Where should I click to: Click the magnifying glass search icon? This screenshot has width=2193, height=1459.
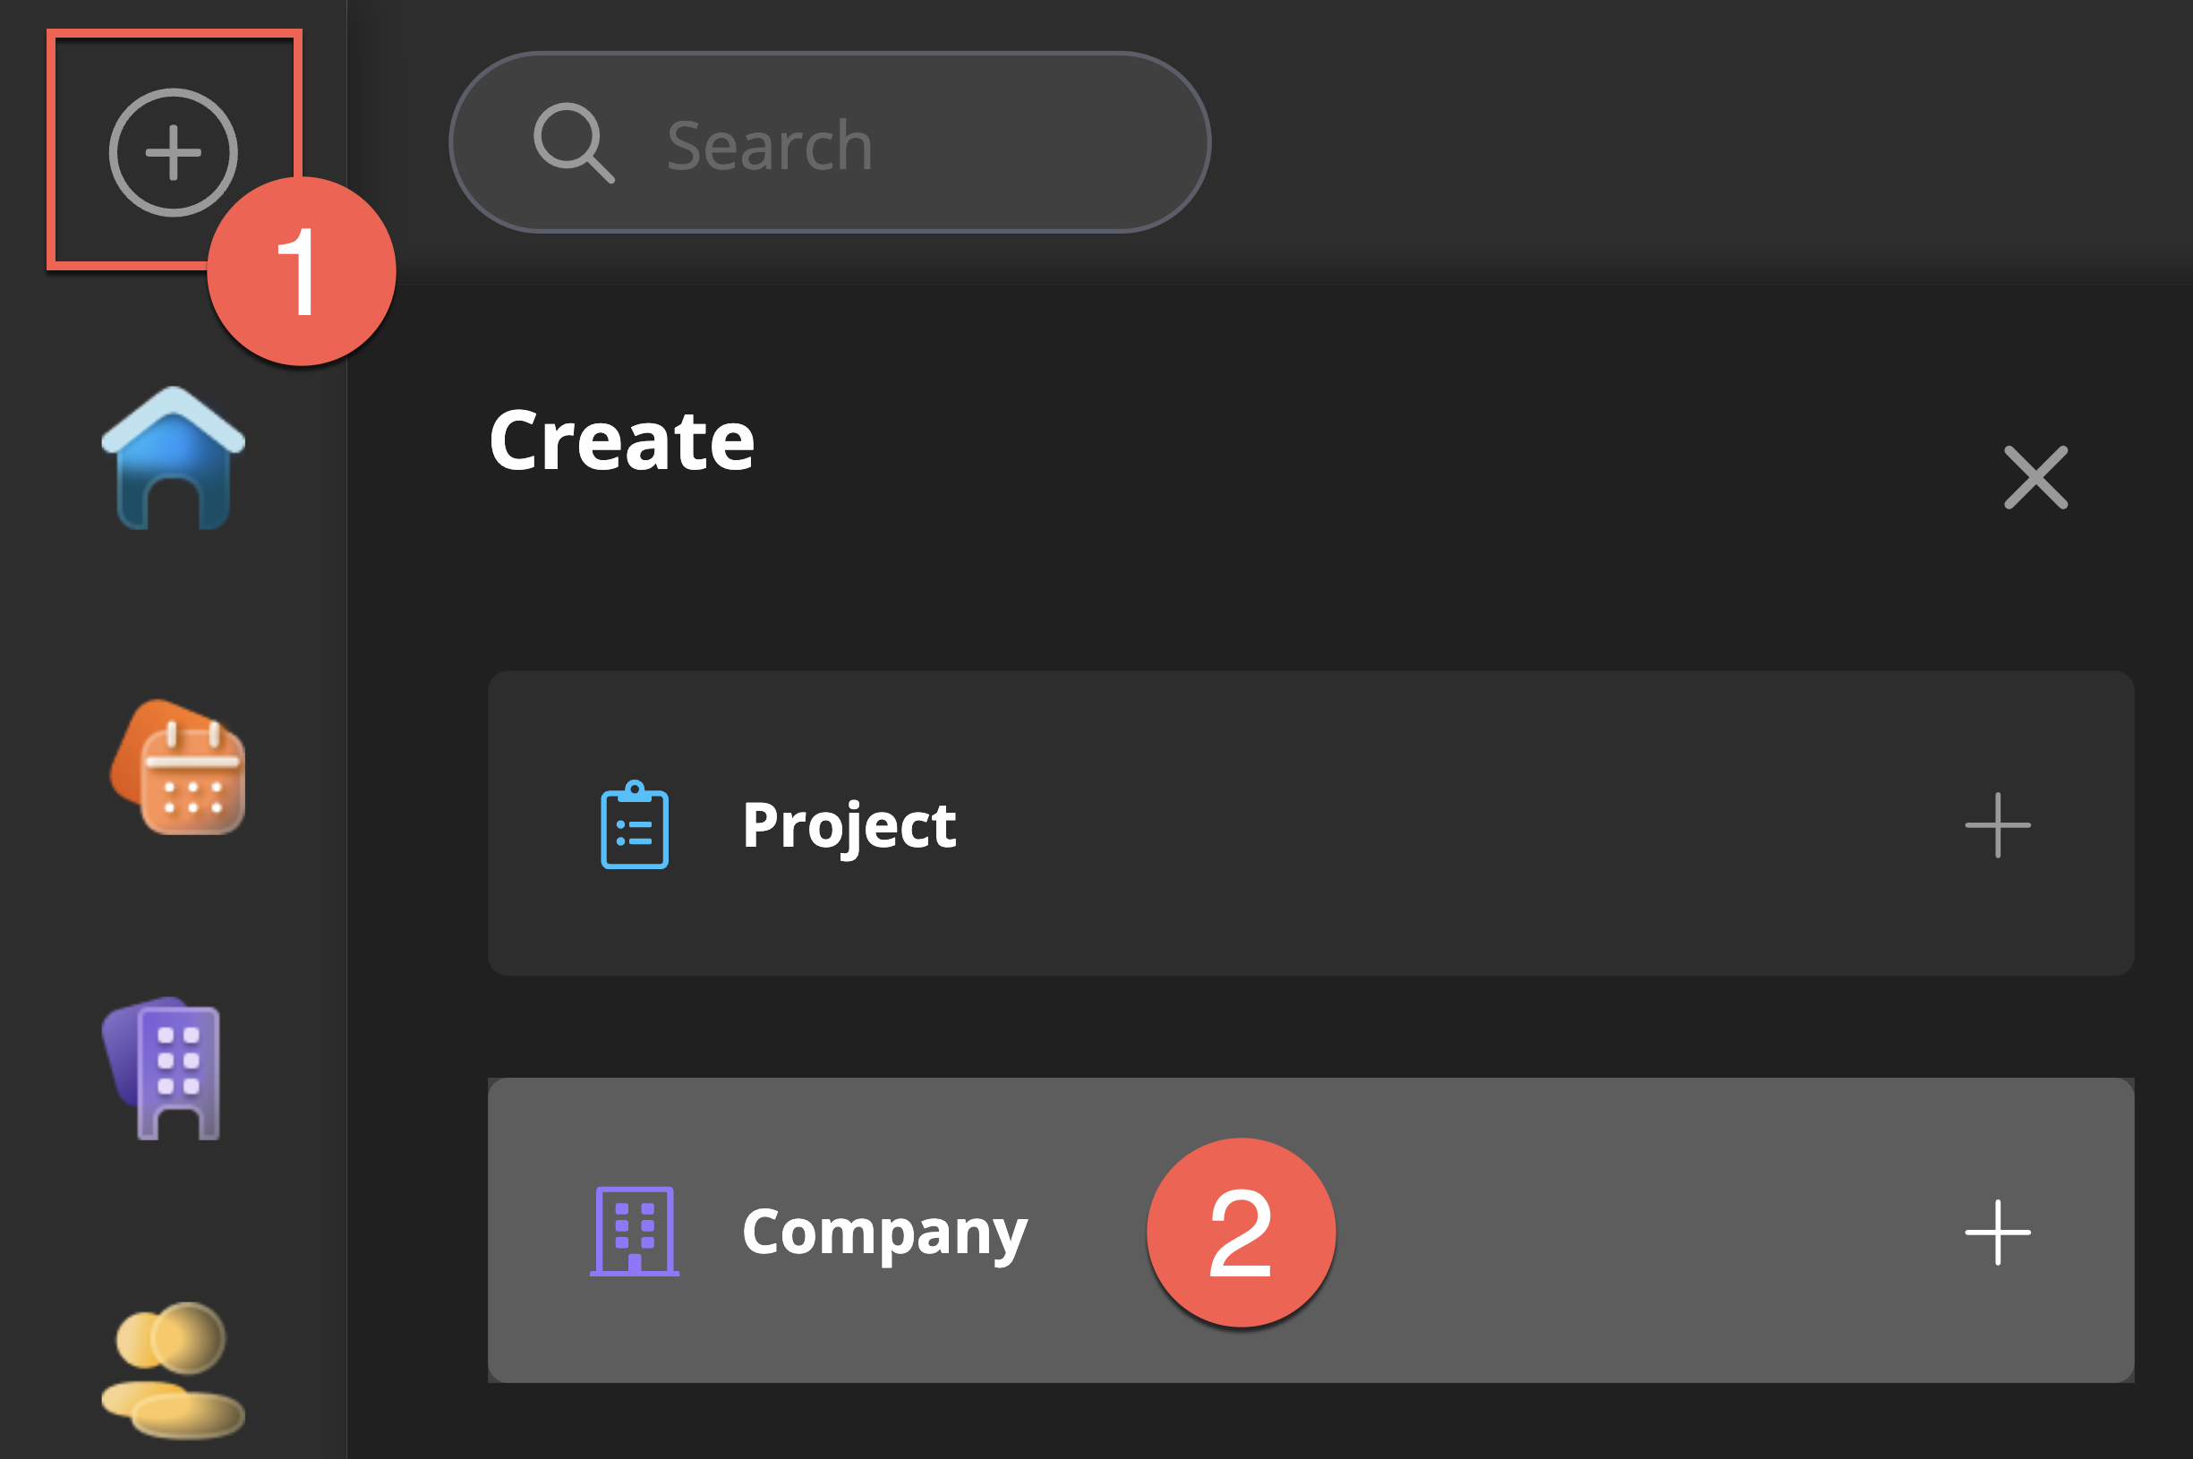click(572, 142)
